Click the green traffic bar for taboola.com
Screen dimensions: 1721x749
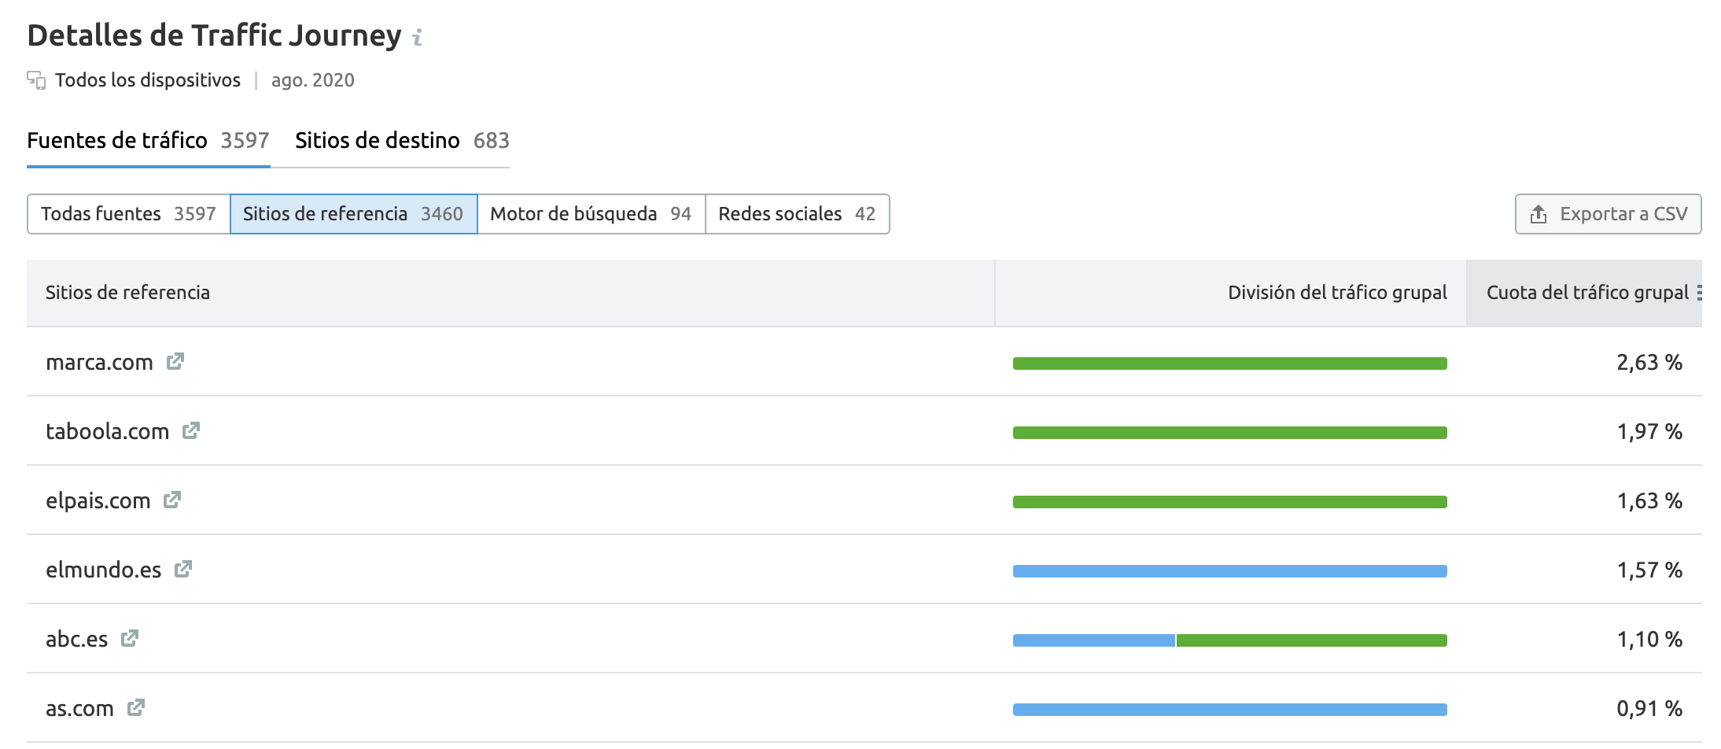pyautogui.click(x=1229, y=433)
